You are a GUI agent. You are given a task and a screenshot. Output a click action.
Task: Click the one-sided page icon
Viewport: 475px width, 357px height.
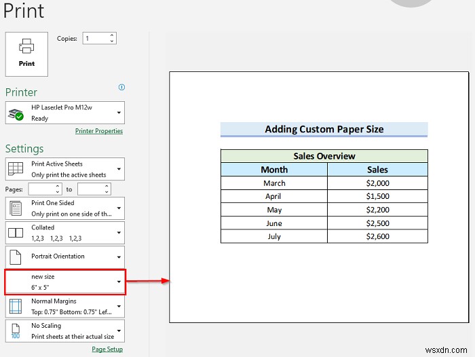point(16,208)
